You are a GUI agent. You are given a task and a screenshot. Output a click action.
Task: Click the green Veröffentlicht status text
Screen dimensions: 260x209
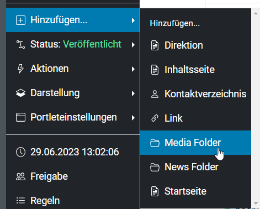pos(92,44)
